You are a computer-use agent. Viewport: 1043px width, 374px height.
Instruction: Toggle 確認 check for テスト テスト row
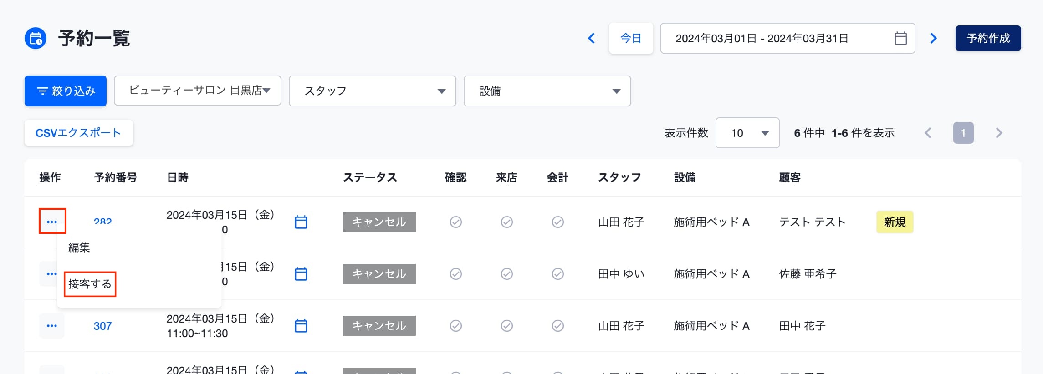pos(456,222)
